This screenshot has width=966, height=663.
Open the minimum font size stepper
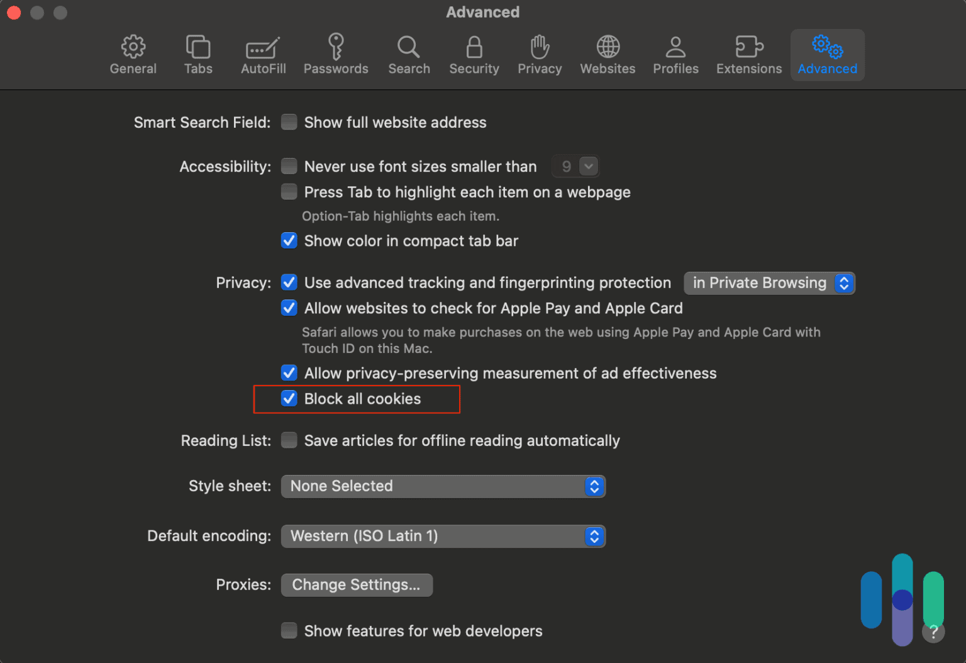point(588,167)
